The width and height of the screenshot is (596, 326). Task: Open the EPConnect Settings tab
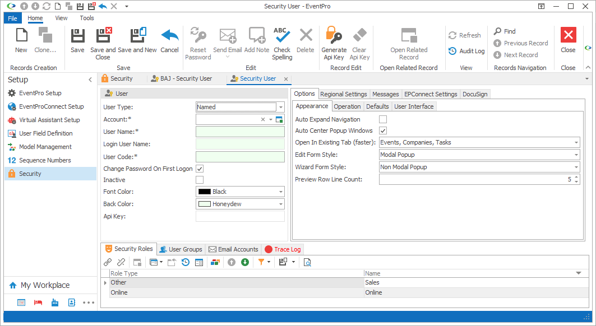(431, 94)
